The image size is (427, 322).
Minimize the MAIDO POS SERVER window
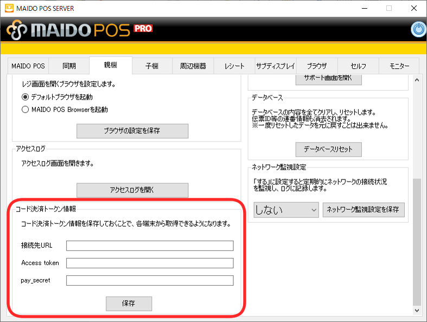[x=365, y=8]
